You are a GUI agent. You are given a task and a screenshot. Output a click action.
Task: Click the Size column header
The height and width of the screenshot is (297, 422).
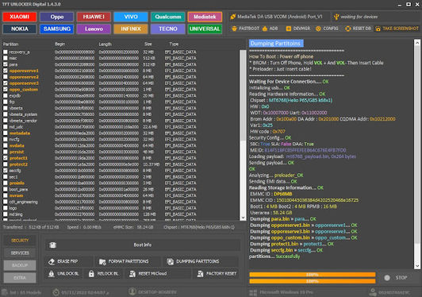tap(148, 44)
